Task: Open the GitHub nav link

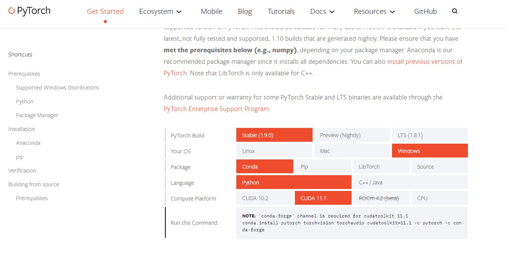Action: (426, 12)
